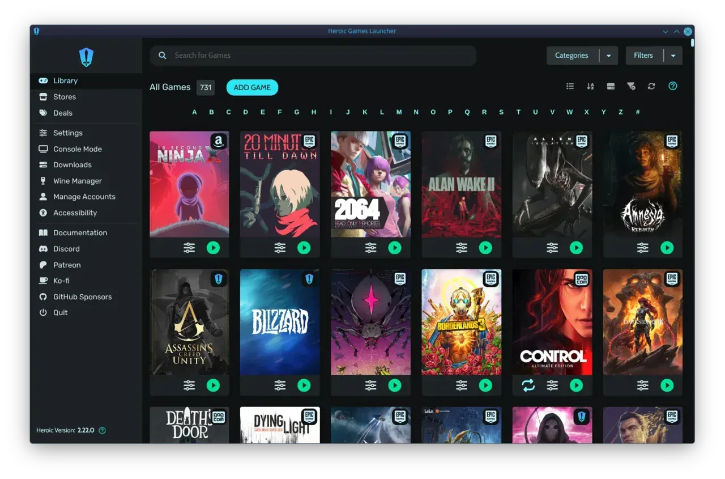
Task: Quit Heroic from the sidebar
Action: click(x=86, y=312)
